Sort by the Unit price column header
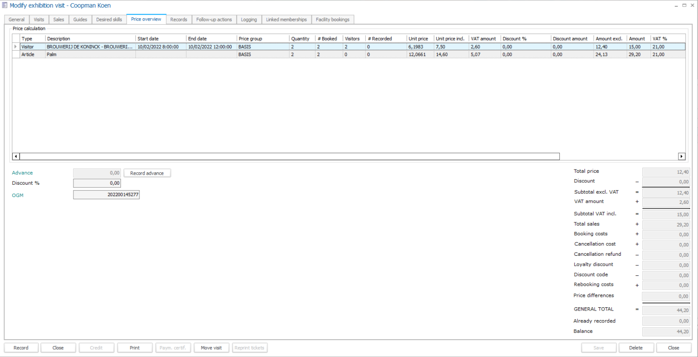Viewport: 698px width, 357px height. pos(418,39)
